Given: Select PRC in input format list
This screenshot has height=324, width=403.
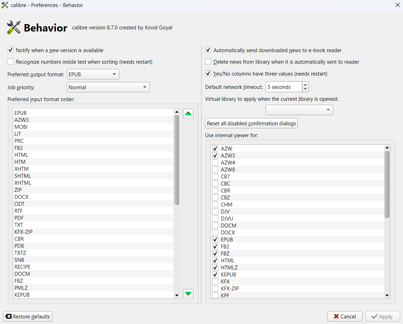Looking at the screenshot, I should [x=93, y=141].
